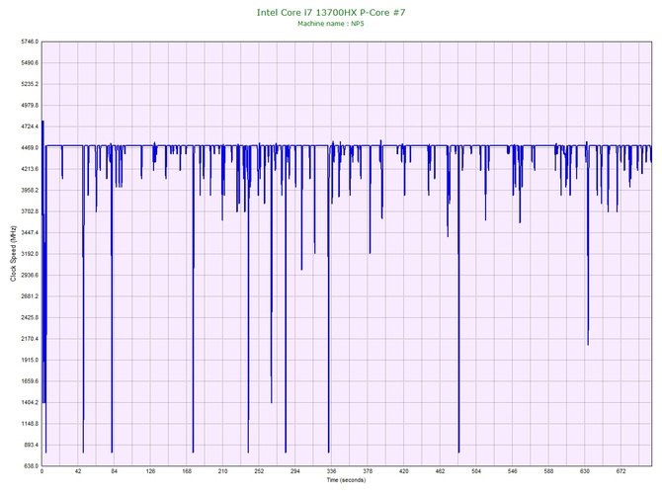Click the 630 tick on time axis
Image resolution: width=662 pixels, height=497 pixels.
585,471
